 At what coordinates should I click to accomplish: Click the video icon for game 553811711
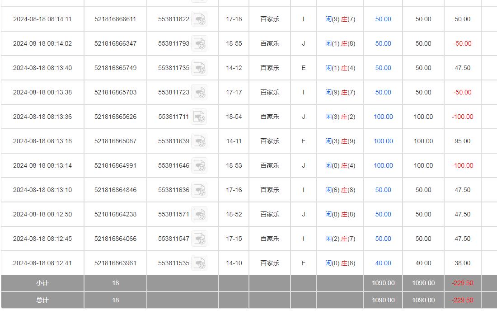(x=199, y=117)
